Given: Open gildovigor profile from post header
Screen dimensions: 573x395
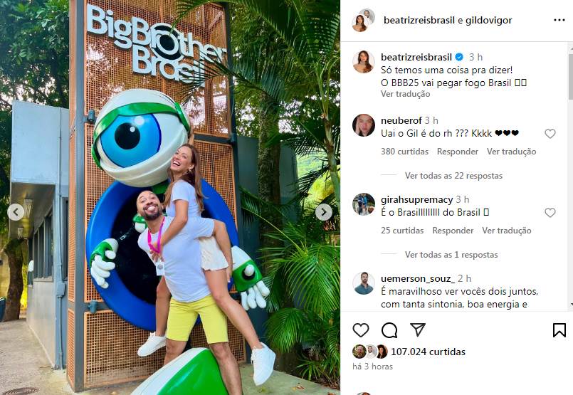Looking at the screenshot, I should click(x=488, y=20).
